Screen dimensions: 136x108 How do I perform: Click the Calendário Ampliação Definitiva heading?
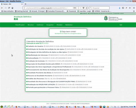click(40, 41)
